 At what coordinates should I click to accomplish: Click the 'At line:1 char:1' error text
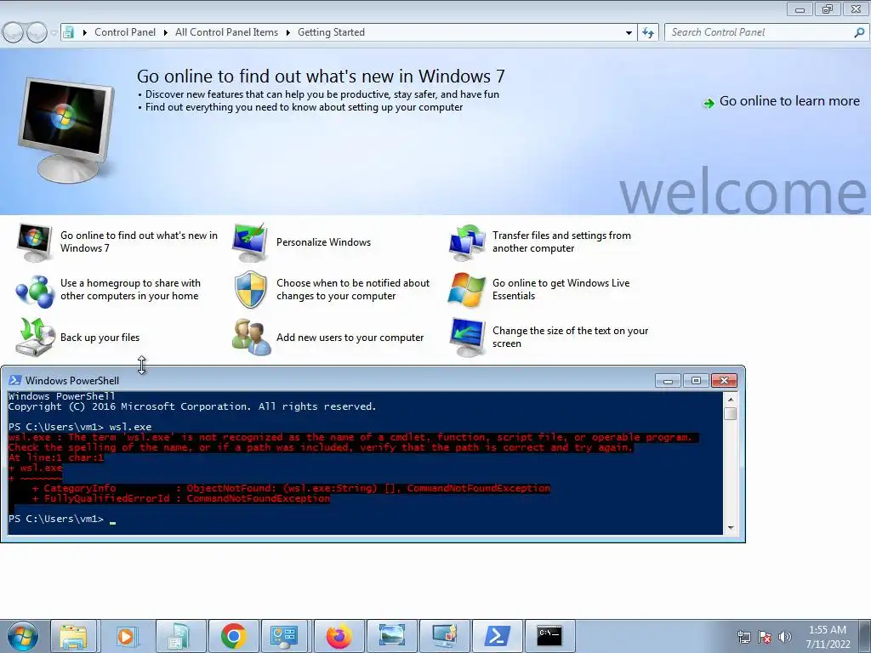[x=56, y=457]
